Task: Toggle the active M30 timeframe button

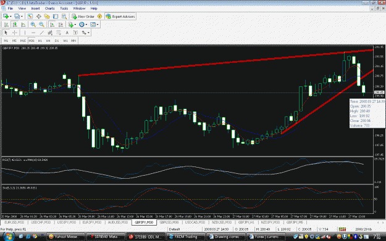Action: 31,41
